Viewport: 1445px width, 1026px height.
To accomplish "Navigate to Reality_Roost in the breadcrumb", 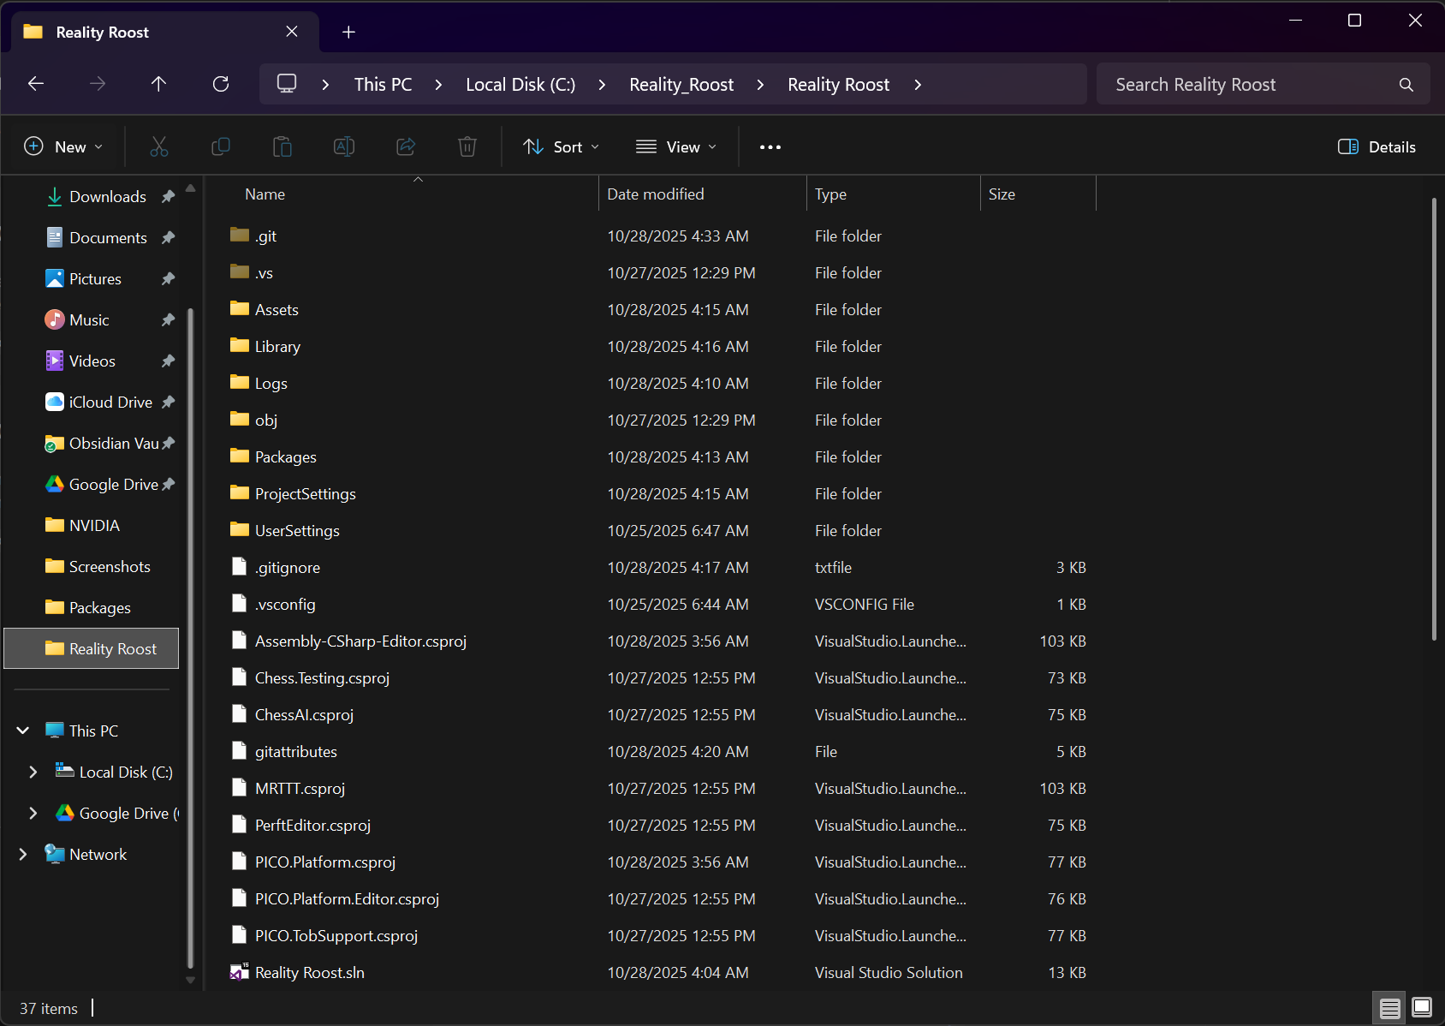I will (681, 84).
